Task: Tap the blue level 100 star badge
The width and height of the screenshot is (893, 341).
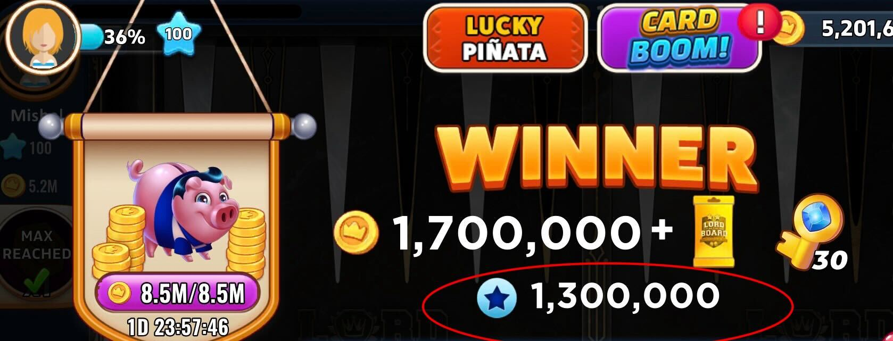Action: pyautogui.click(x=179, y=35)
